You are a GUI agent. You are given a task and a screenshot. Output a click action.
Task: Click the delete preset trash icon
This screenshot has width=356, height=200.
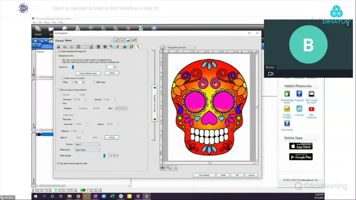[x=134, y=41]
